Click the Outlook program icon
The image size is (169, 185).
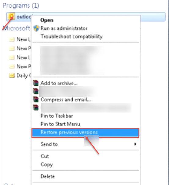[11, 17]
